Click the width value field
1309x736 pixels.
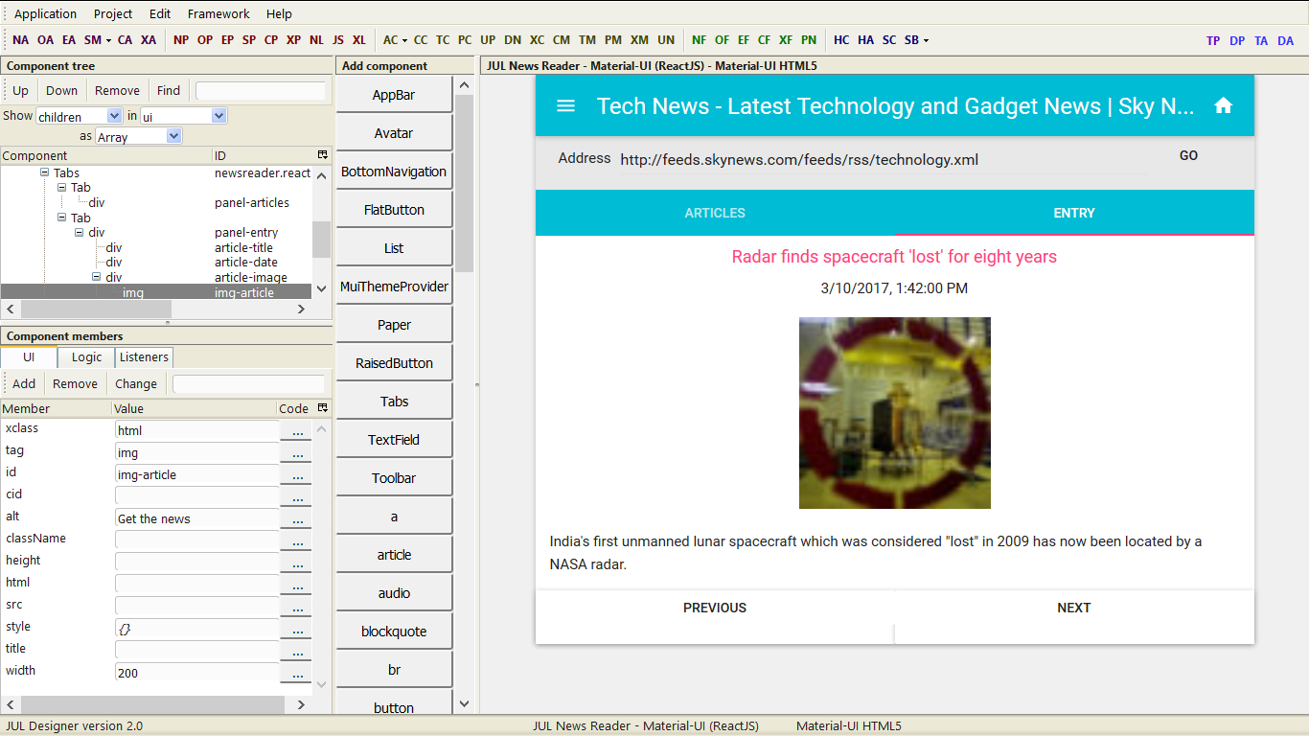(x=196, y=673)
